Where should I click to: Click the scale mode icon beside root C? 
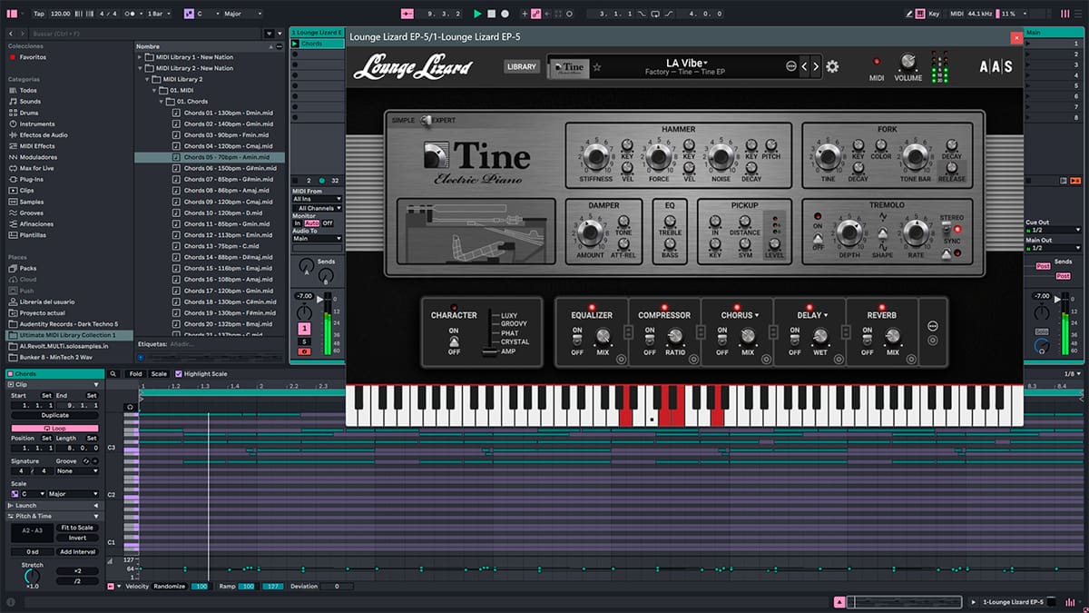point(189,14)
